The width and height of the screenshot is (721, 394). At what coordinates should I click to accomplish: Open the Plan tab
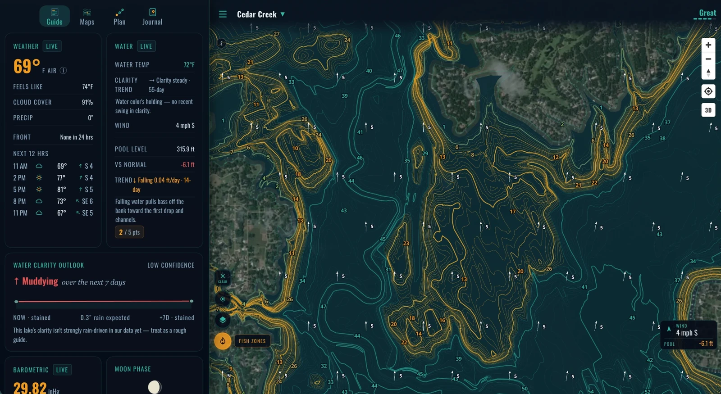(119, 16)
